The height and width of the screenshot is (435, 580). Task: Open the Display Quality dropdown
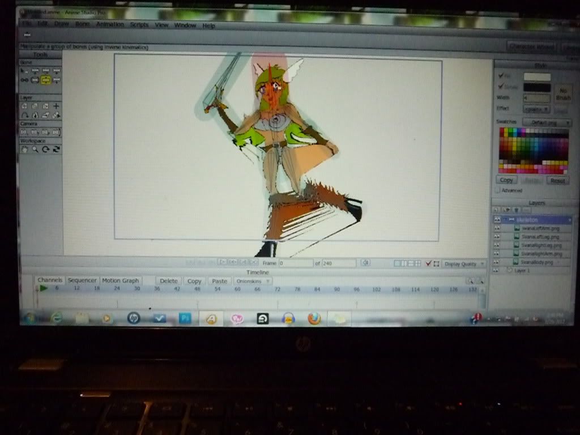pyautogui.click(x=464, y=264)
